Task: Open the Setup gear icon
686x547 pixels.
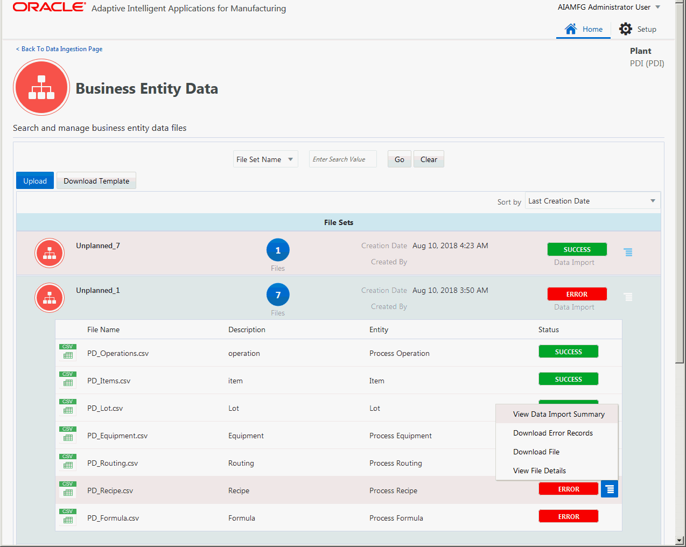Action: [x=625, y=29]
